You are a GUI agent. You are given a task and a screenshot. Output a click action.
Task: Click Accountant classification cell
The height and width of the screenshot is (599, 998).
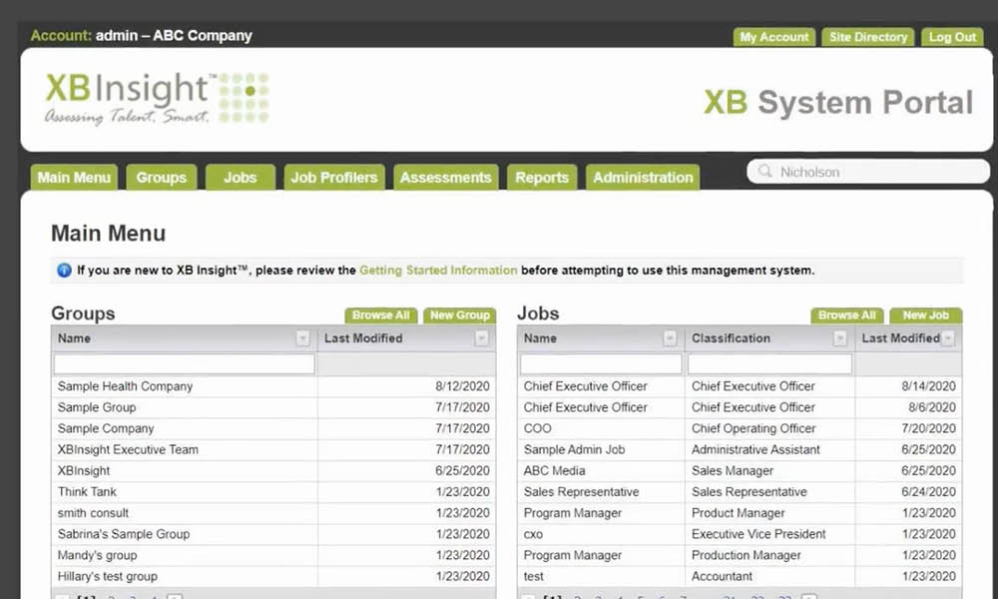click(722, 576)
